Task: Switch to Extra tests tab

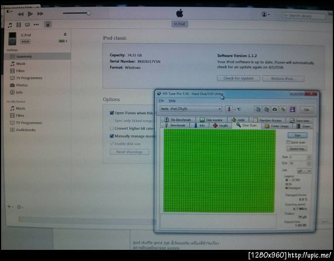Action: click(x=299, y=121)
